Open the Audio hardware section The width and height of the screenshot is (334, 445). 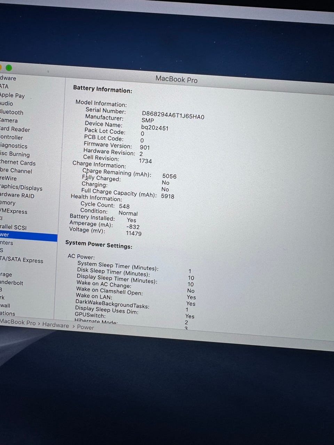tap(7, 104)
